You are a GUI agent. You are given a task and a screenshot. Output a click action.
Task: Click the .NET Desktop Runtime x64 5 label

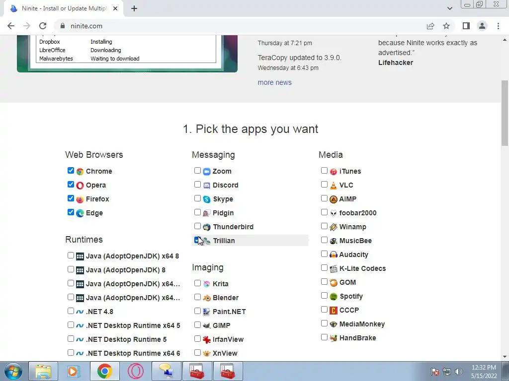tap(133, 325)
